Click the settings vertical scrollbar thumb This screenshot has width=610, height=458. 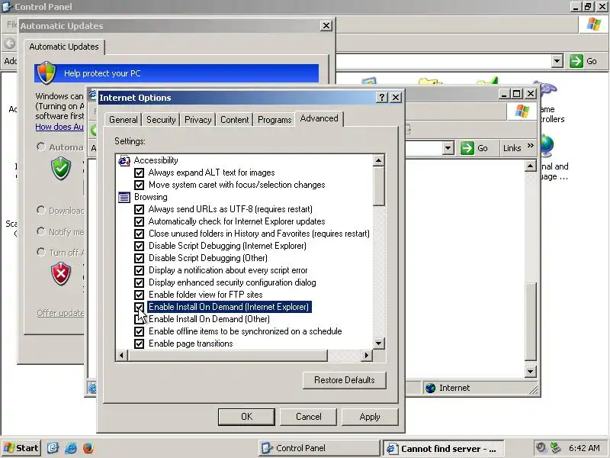[x=378, y=186]
